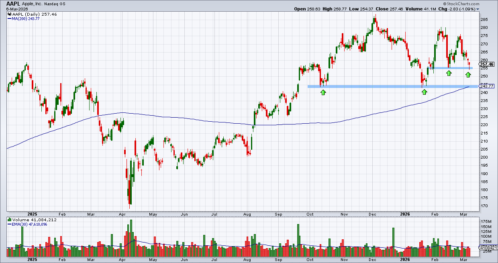Click the 240 price axis label

tap(484, 92)
